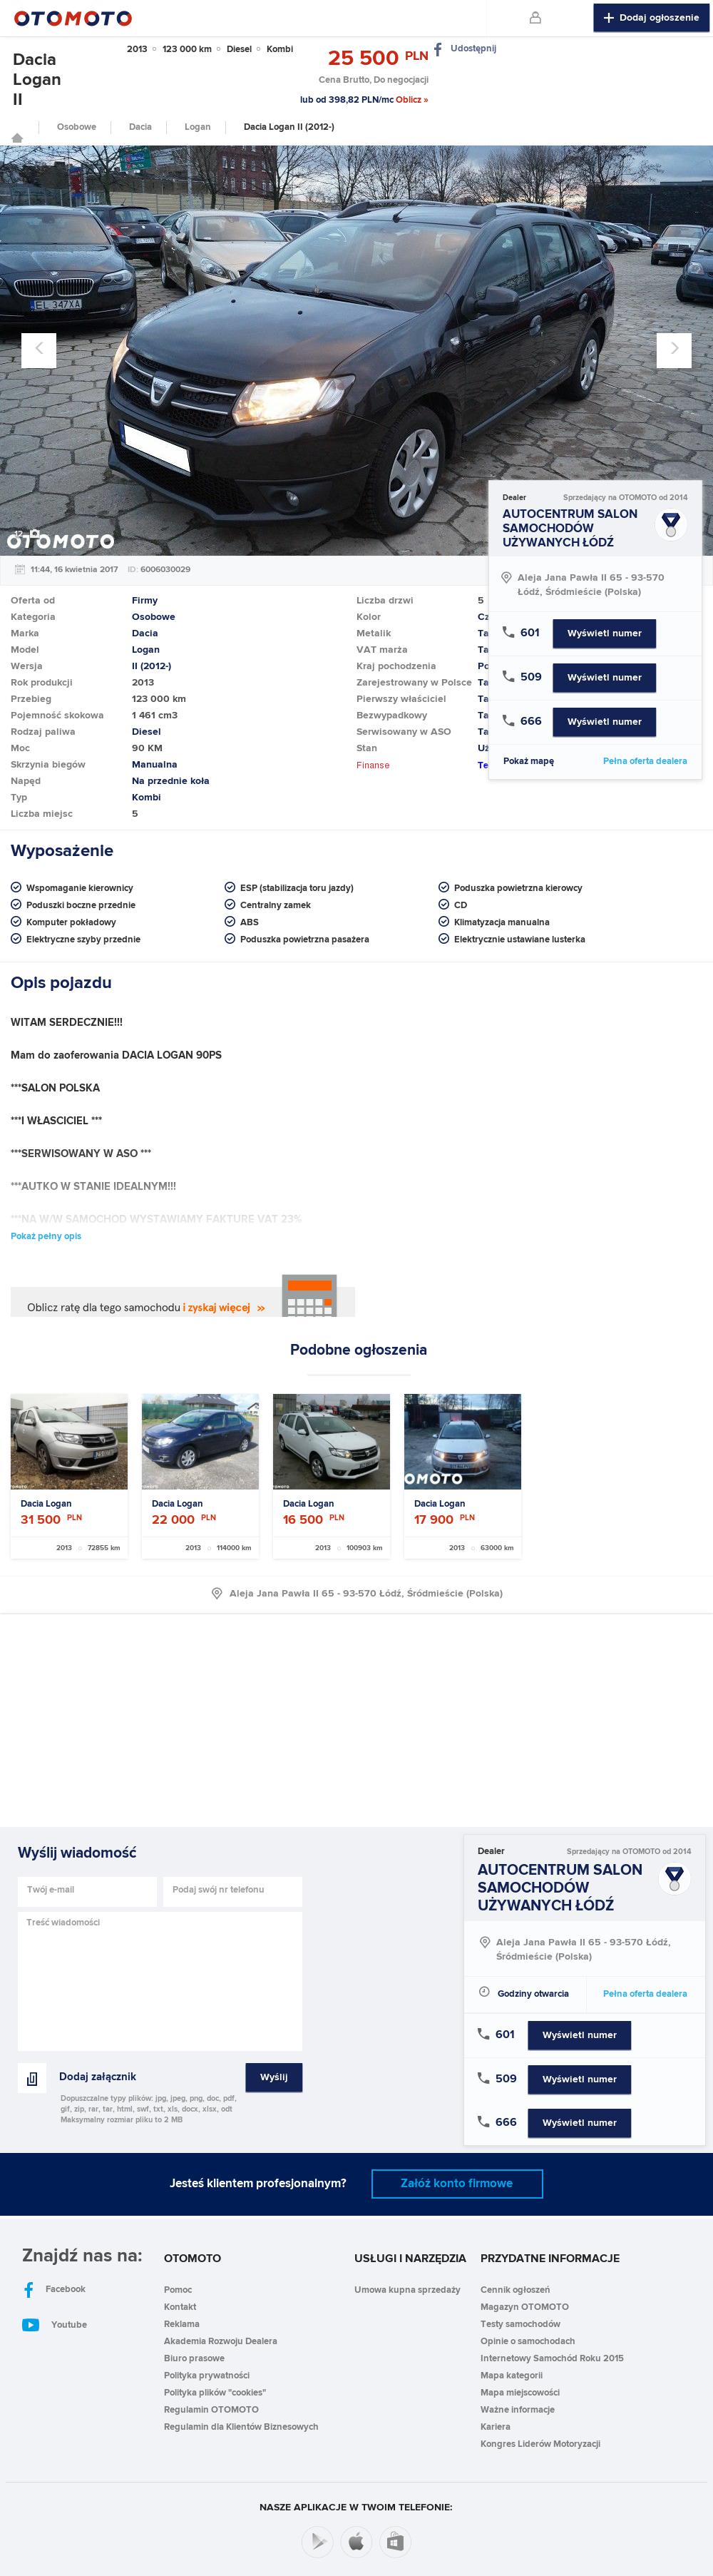This screenshot has height=2576, width=713.
Task: Click Dodaj ogłoszenie button
Action: (651, 18)
